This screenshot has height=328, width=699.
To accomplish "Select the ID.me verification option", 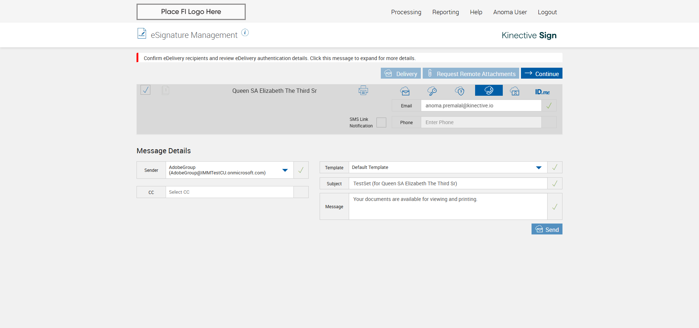I will click(542, 92).
